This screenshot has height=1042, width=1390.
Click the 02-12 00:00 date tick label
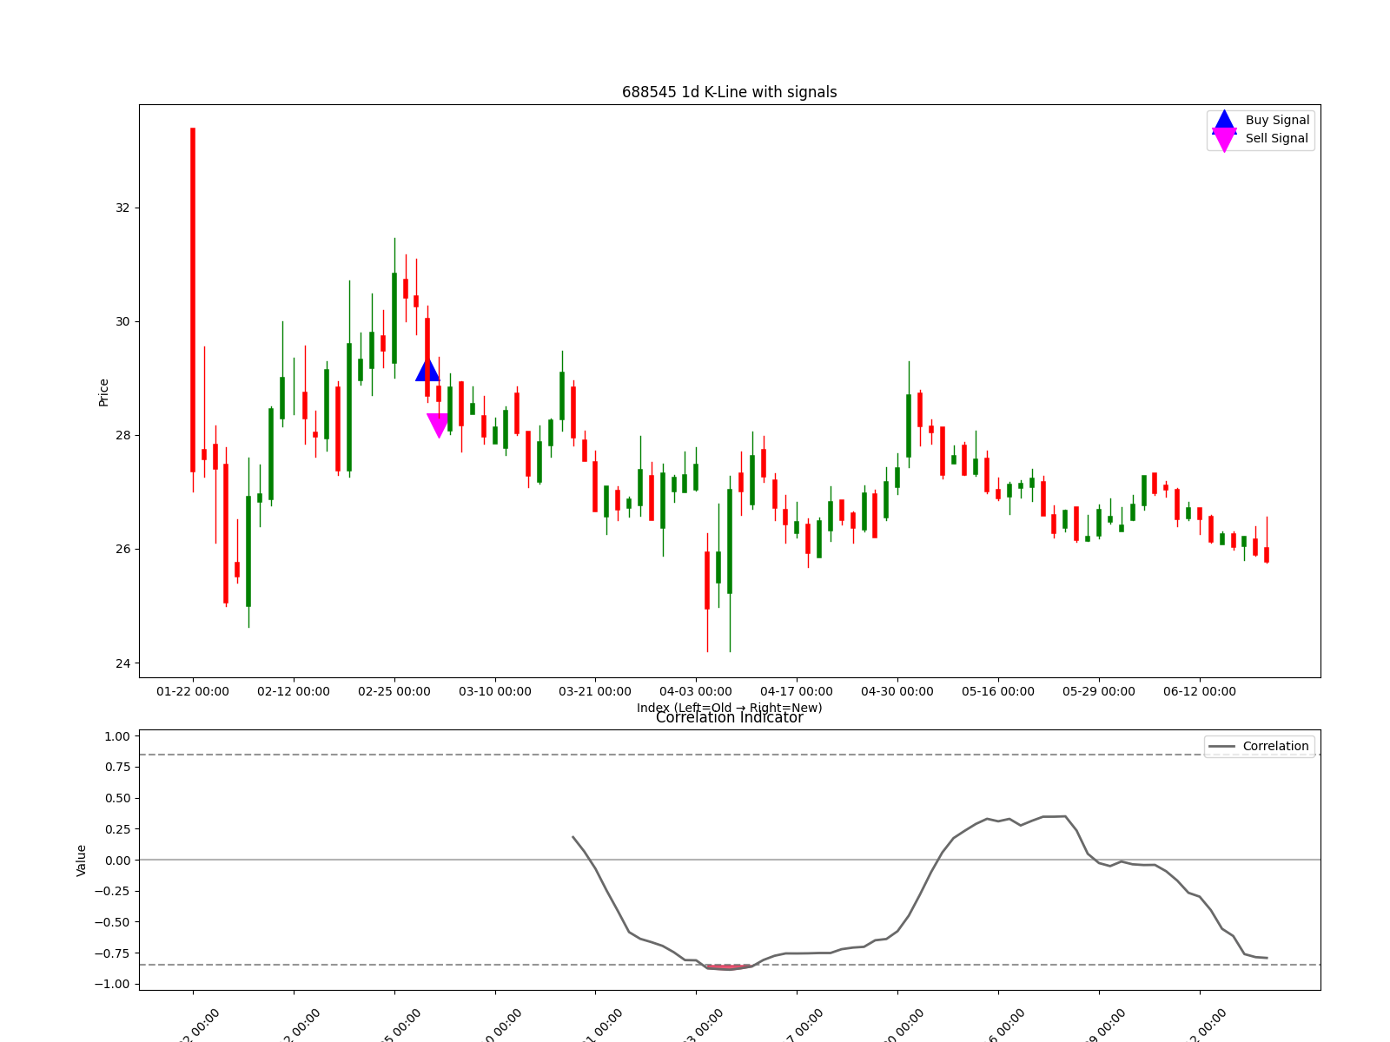pos(294,691)
